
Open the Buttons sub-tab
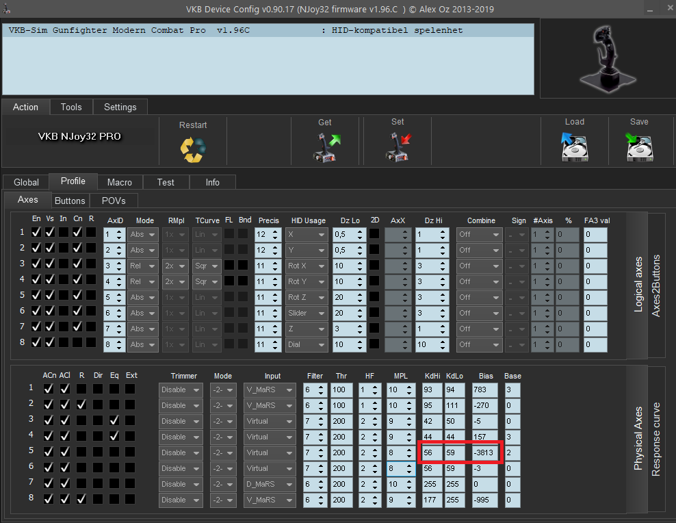(x=70, y=201)
